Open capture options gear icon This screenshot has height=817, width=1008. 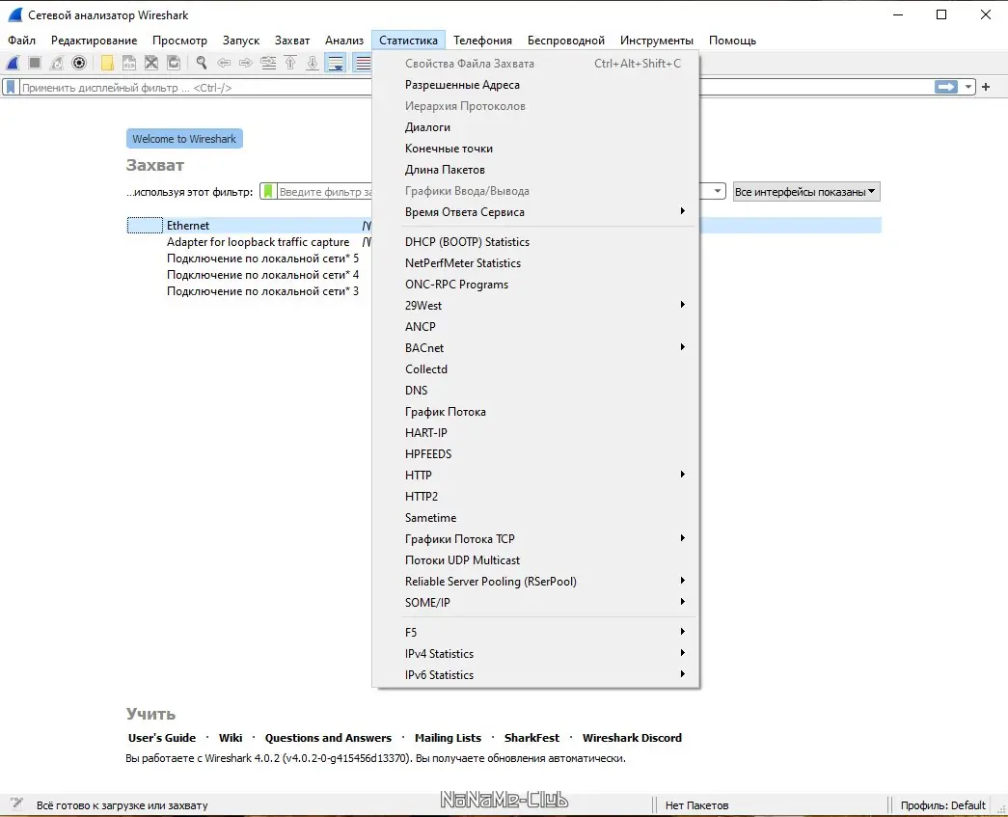(79, 63)
